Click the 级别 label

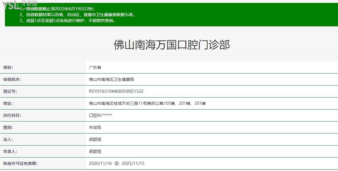click(x=8, y=127)
